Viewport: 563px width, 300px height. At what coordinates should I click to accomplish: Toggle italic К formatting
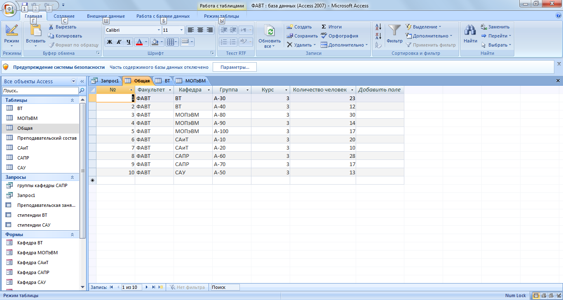coord(119,42)
